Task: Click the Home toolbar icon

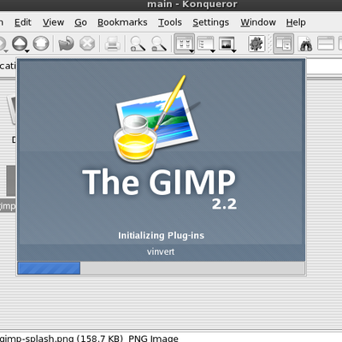Action: tap(41, 44)
